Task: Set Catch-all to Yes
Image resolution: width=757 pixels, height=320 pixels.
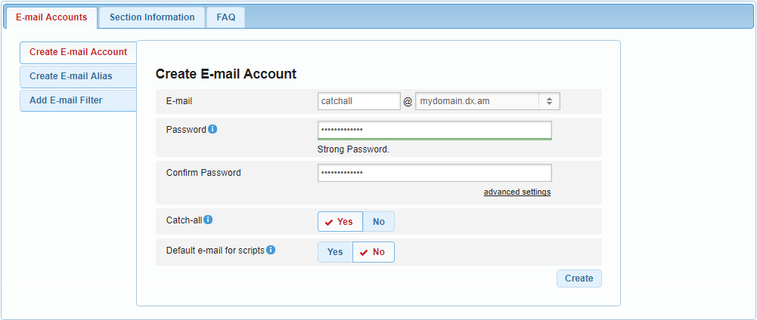Action: 340,222
